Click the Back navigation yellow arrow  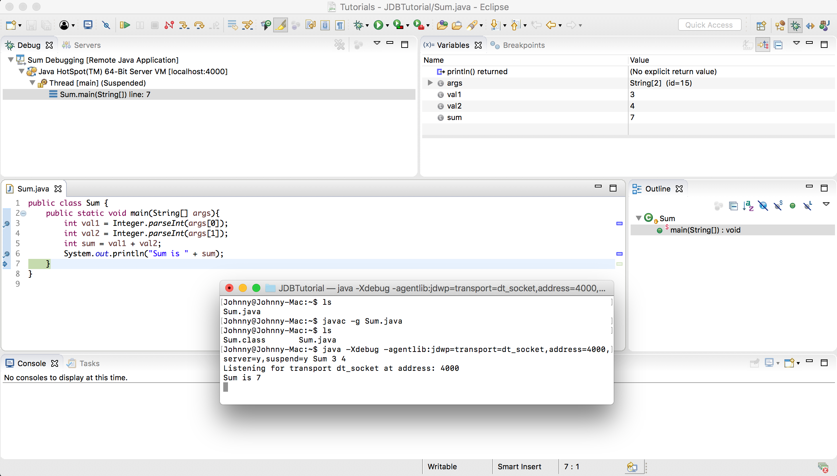551,25
